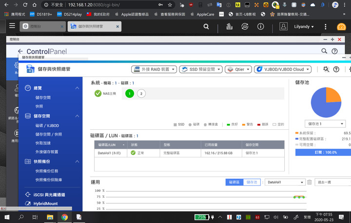Open Windows Start menu
The width and height of the screenshot is (351, 223).
tap(7, 217)
